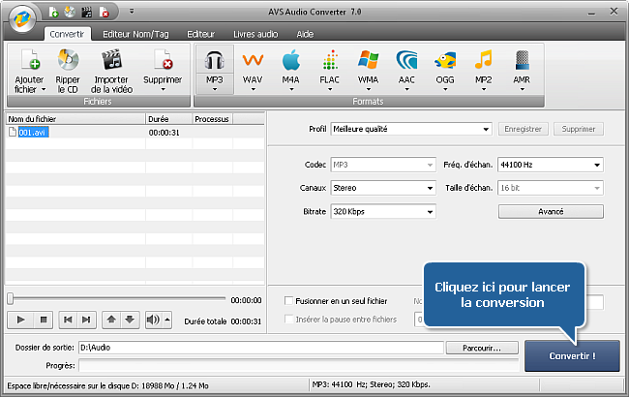Click Ripper le CD icon
Image resolution: width=629 pixels, height=397 pixels.
click(68, 62)
